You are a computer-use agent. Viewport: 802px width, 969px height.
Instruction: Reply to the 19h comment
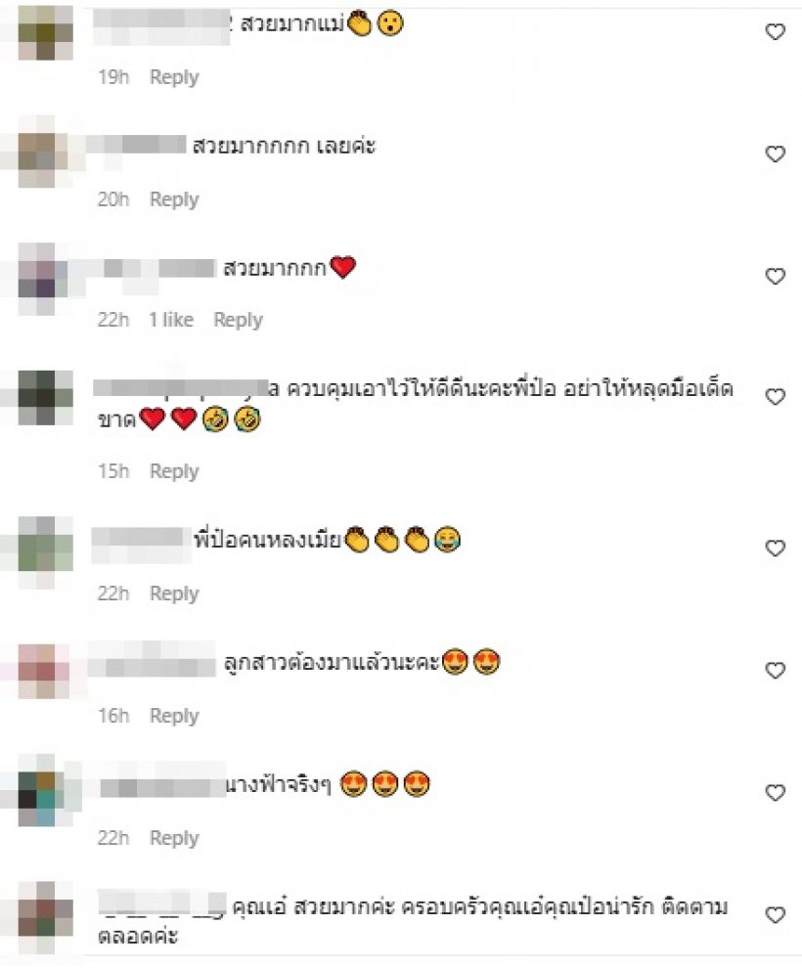174,77
